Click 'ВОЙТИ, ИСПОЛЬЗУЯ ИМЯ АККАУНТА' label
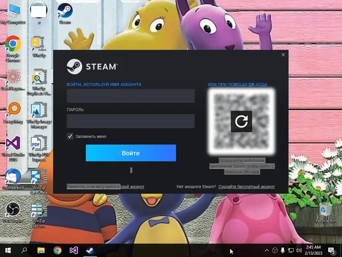 coord(104,85)
